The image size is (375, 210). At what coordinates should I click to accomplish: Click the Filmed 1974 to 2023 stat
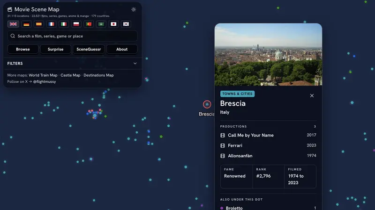(x=300, y=177)
